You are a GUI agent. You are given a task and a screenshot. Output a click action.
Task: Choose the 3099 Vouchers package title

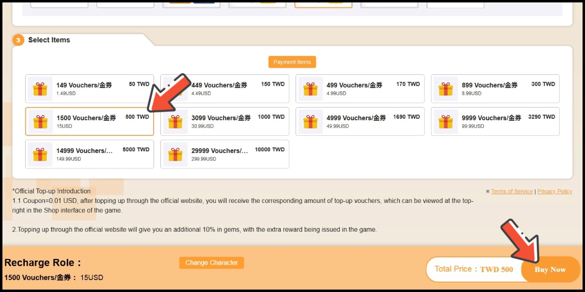click(221, 118)
